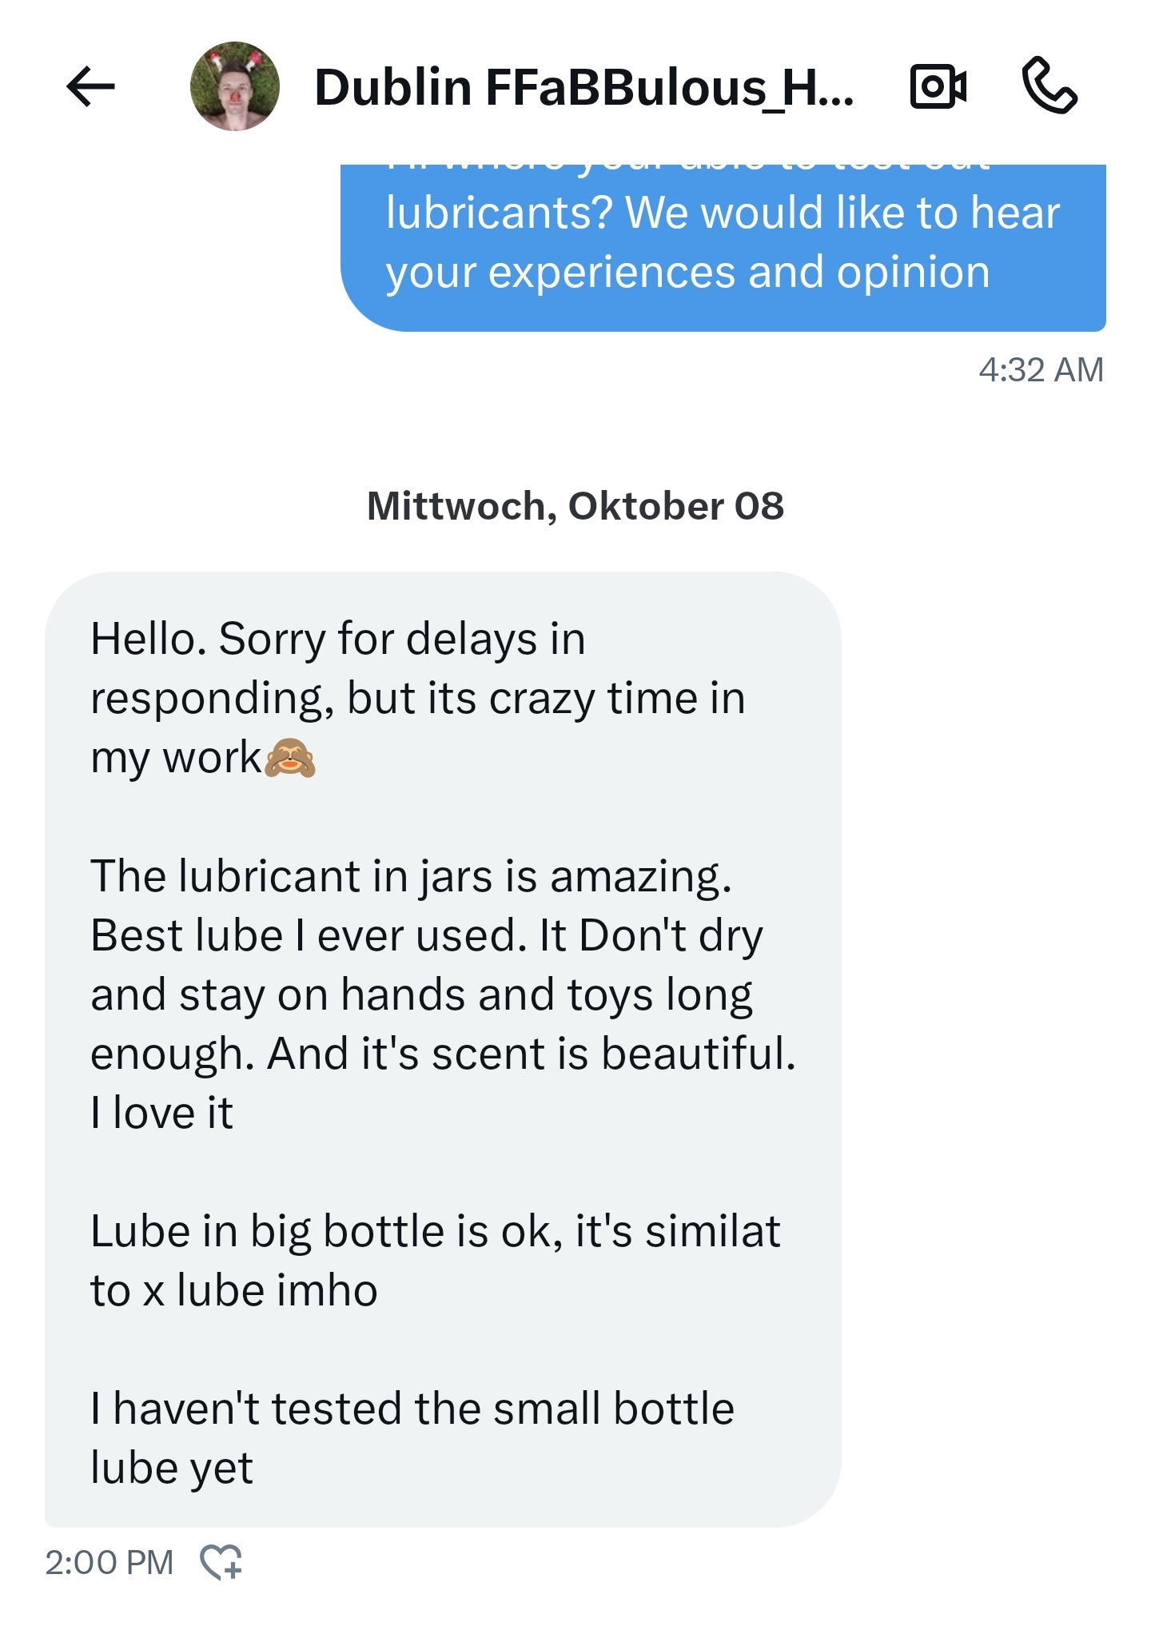This screenshot has height=1646, width=1151.
Task: Tap the "I love it" line
Action: [161, 1113]
